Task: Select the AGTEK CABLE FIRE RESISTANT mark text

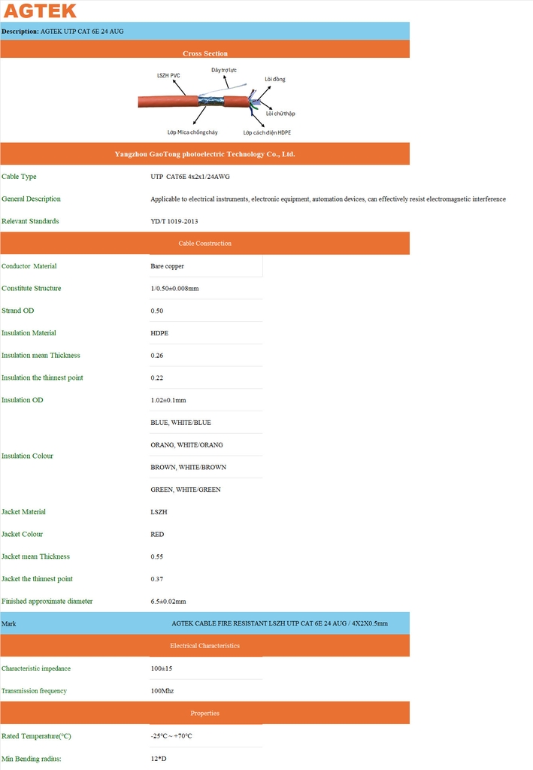Action: click(x=280, y=623)
